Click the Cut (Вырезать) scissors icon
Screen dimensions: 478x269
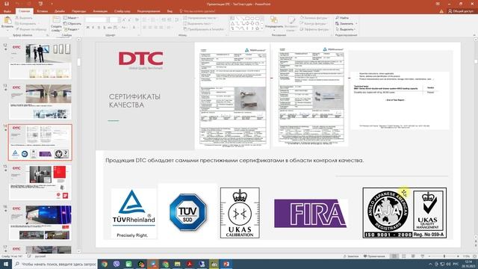point(17,18)
